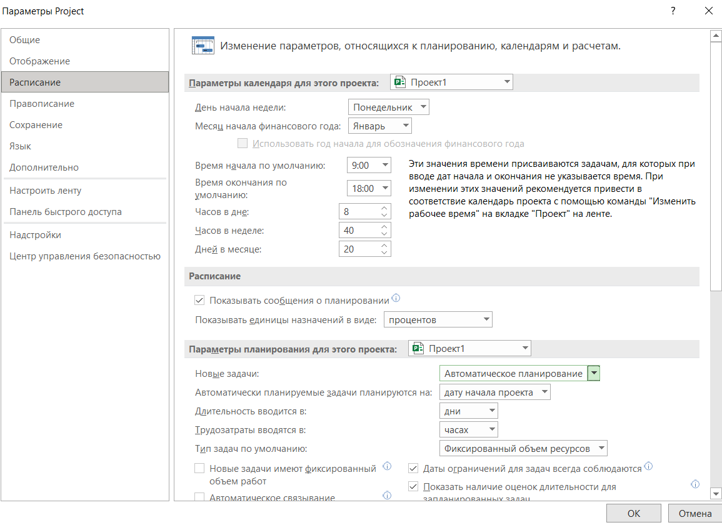
Task: Select Общие category
Action: pyautogui.click(x=85, y=40)
